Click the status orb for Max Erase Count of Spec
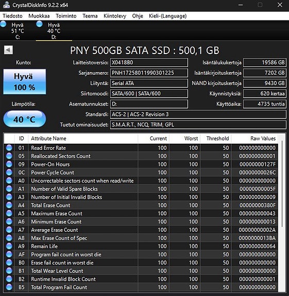The height and width of the screenshot is (296, 289). pyautogui.click(x=9, y=238)
